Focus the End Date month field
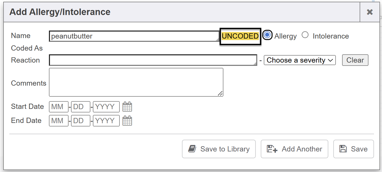Image resolution: width=382 pixels, height=172 pixels. coord(58,121)
